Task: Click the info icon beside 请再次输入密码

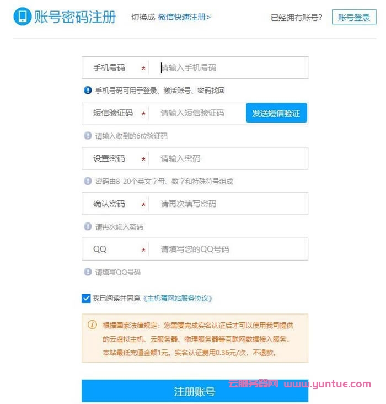Action: click(x=88, y=226)
